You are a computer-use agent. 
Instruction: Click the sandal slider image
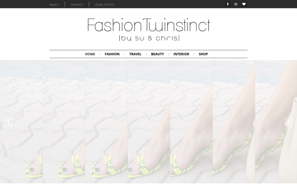148,122
